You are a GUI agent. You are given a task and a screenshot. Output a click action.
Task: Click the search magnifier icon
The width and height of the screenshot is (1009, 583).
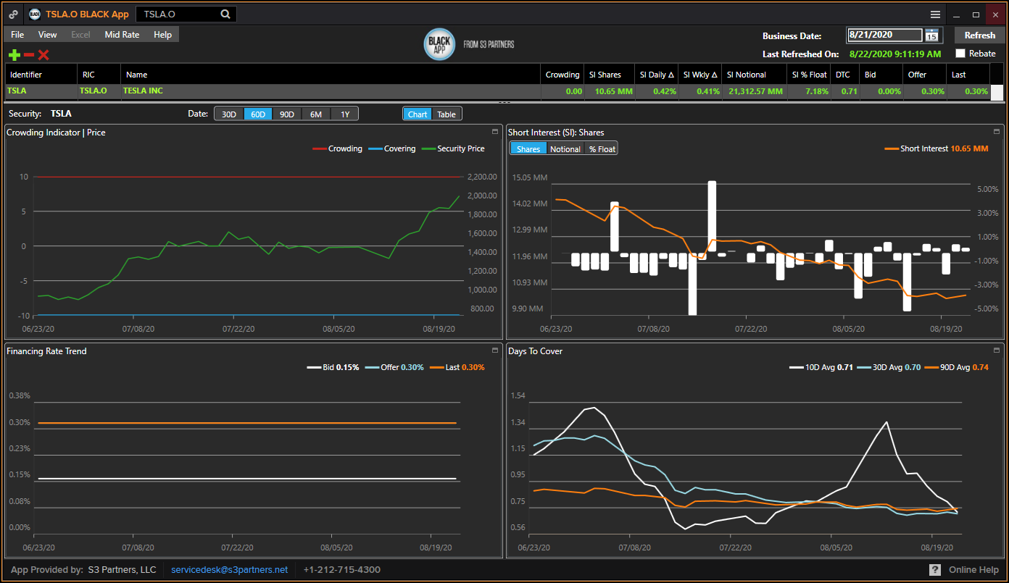(x=225, y=14)
